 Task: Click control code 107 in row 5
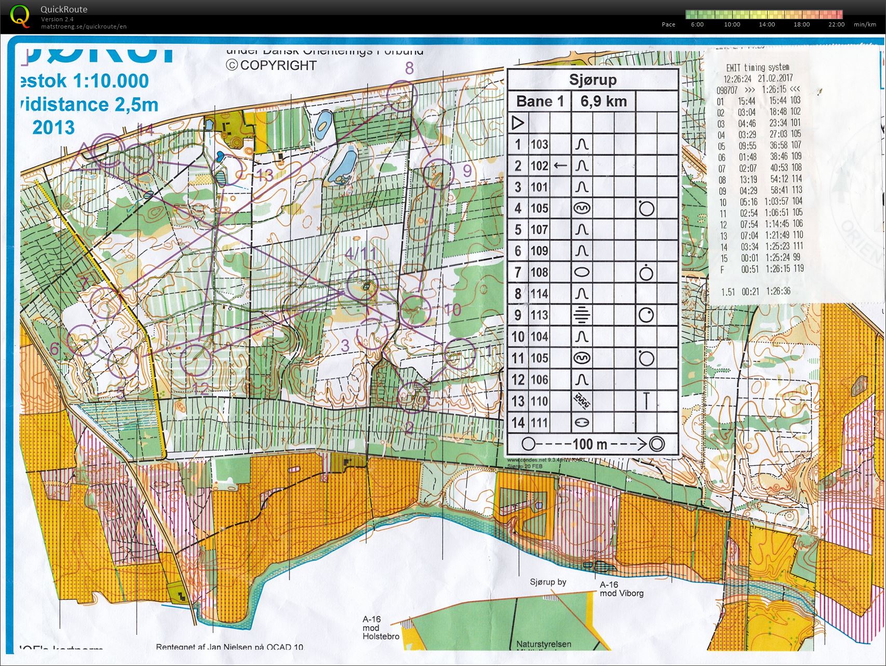pyautogui.click(x=539, y=229)
